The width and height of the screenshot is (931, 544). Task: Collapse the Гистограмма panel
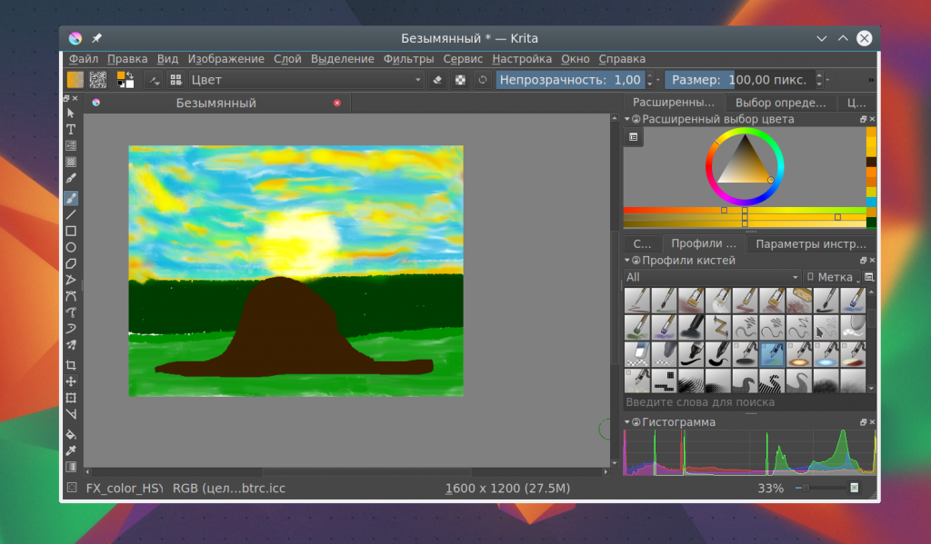(x=627, y=422)
